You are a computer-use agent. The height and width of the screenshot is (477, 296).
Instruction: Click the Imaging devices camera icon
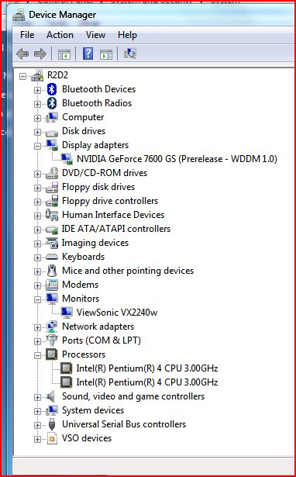pos(52,243)
